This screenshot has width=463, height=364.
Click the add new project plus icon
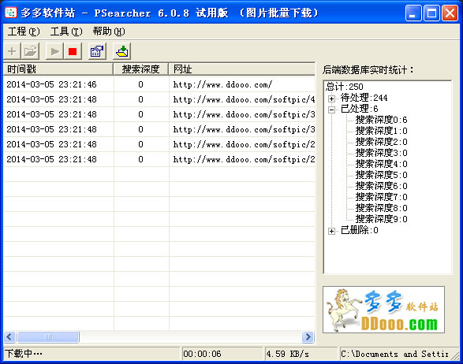[x=12, y=51]
